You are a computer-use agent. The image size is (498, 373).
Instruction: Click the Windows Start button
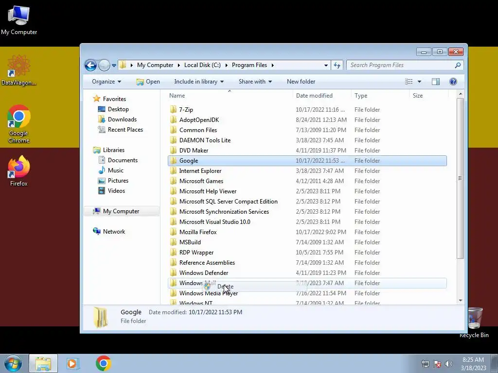[x=13, y=363]
